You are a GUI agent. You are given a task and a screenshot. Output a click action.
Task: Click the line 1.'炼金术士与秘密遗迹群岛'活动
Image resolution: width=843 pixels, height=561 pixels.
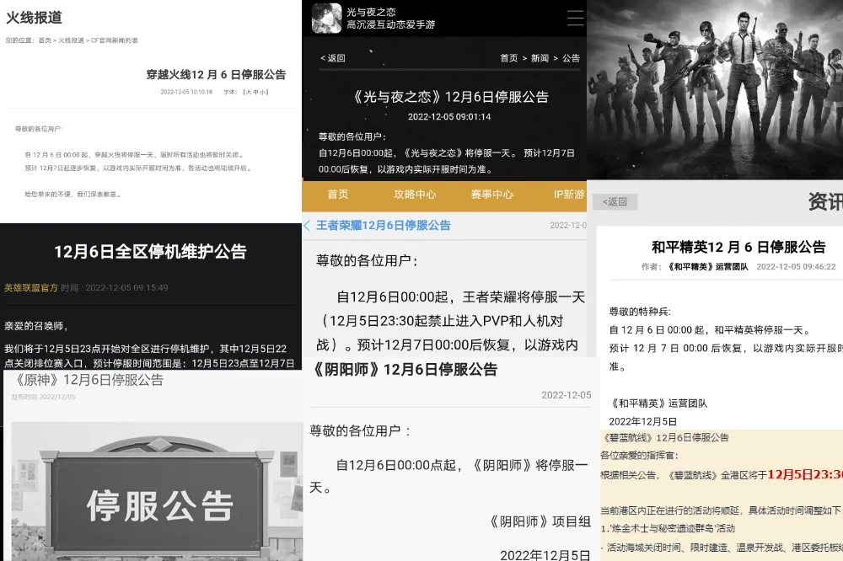click(668, 529)
